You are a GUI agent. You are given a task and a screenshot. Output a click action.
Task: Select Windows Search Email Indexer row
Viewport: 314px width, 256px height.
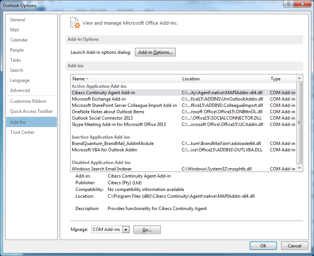pos(184,169)
